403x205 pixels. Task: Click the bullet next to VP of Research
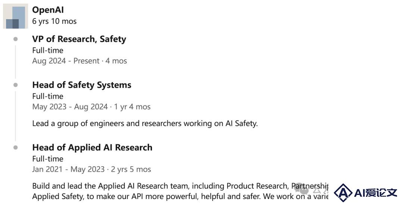(16, 39)
